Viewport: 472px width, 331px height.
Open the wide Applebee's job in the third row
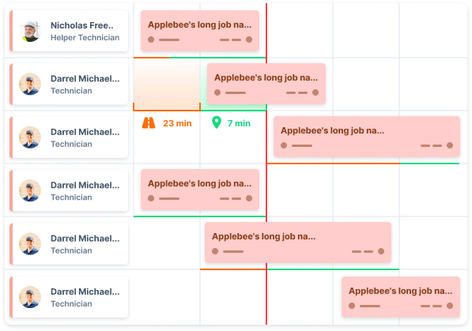tap(367, 137)
